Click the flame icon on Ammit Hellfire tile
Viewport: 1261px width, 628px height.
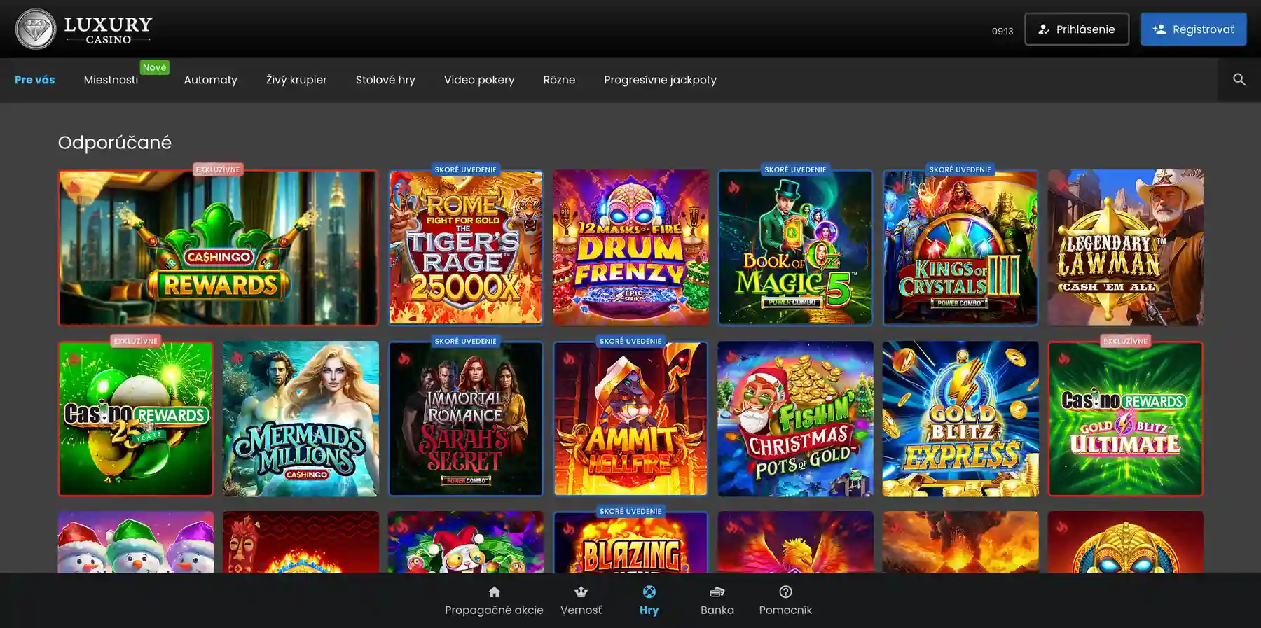[x=569, y=358]
